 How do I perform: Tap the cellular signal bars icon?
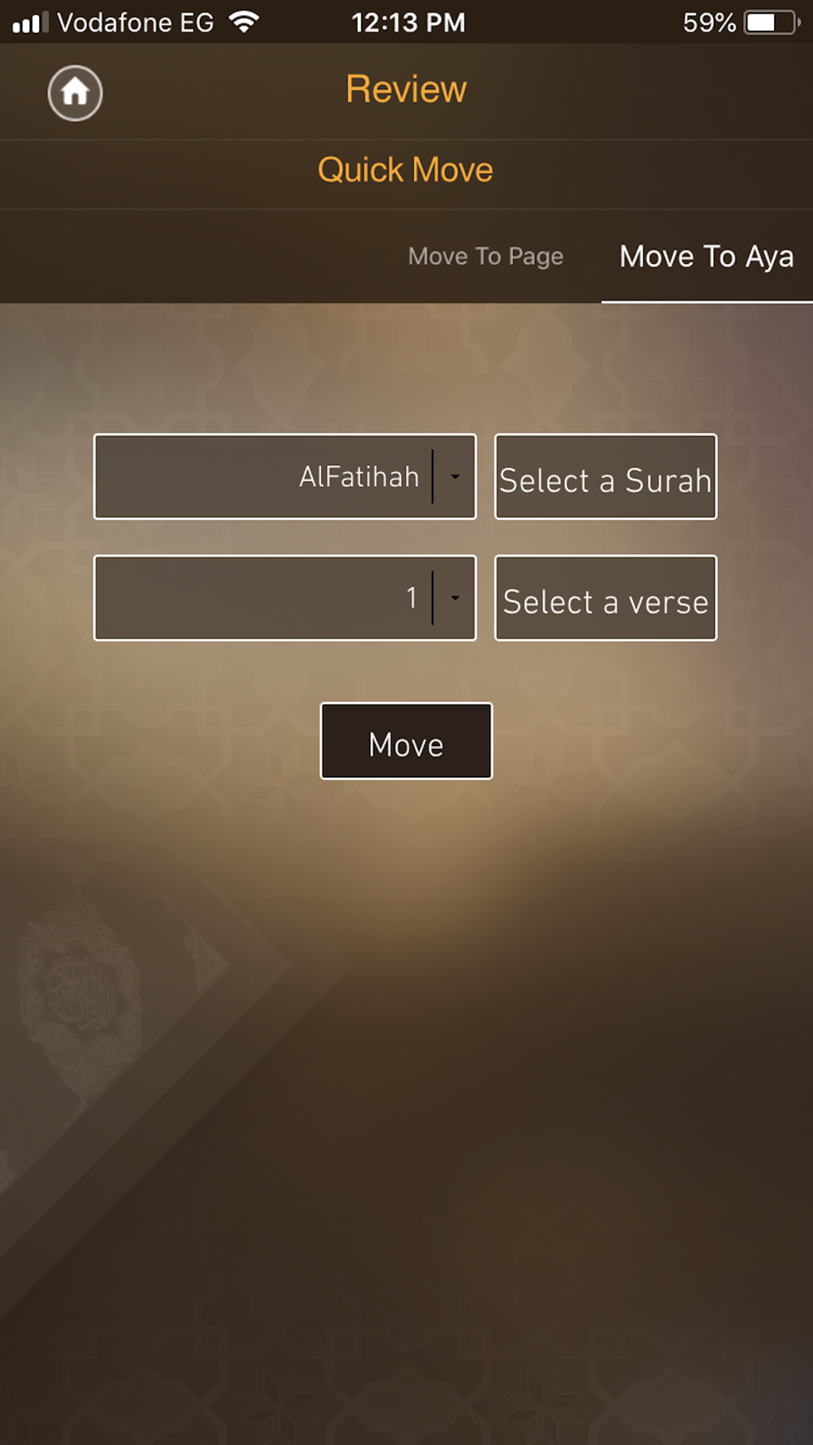30,22
